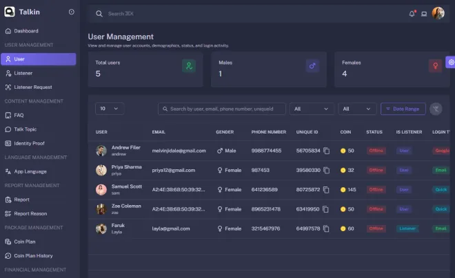Click Andrew Filer's avatar
Viewport: 455px width, 278px height.
point(101,151)
